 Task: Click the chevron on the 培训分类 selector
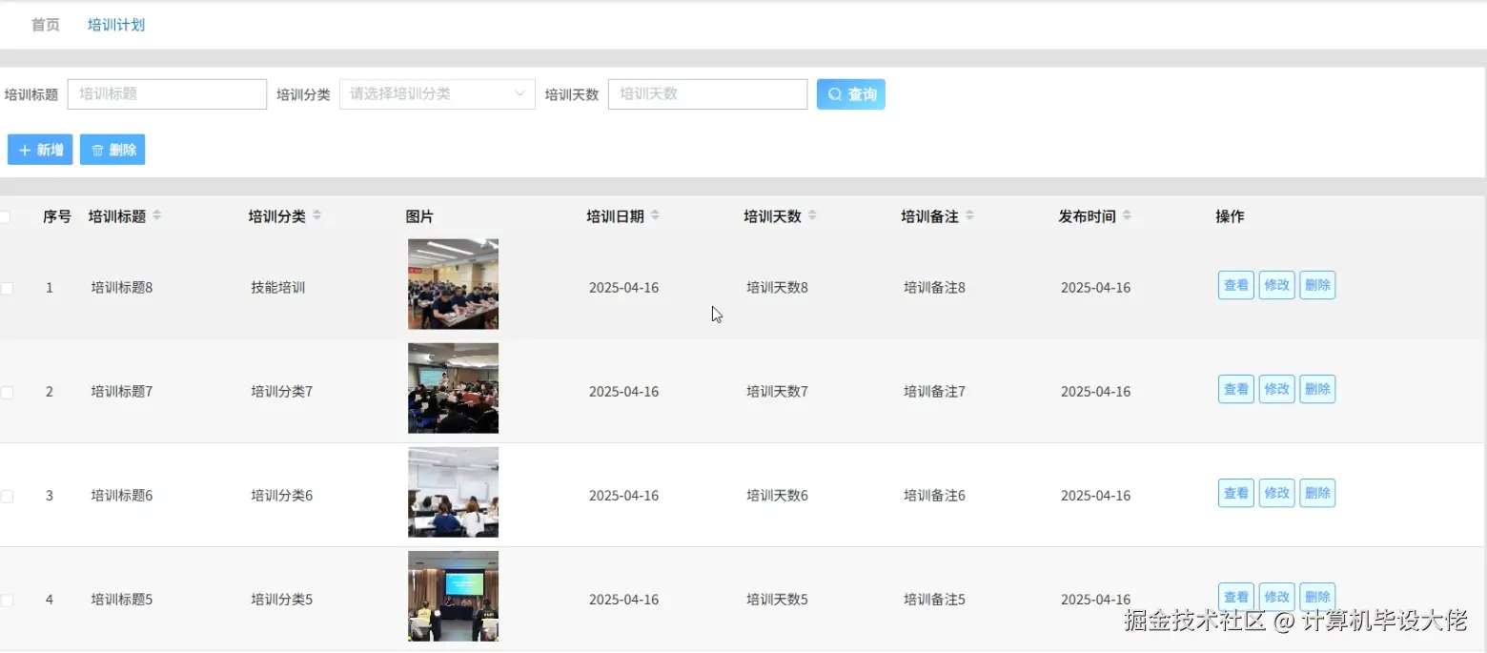click(518, 93)
